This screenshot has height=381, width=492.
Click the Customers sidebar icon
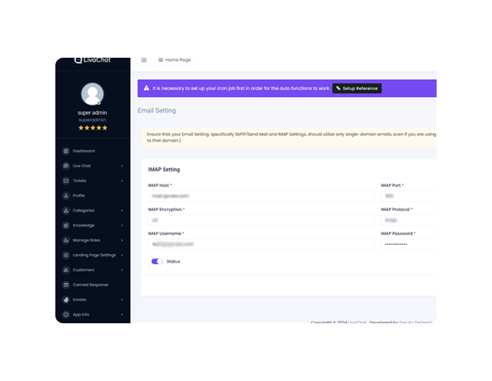point(66,270)
